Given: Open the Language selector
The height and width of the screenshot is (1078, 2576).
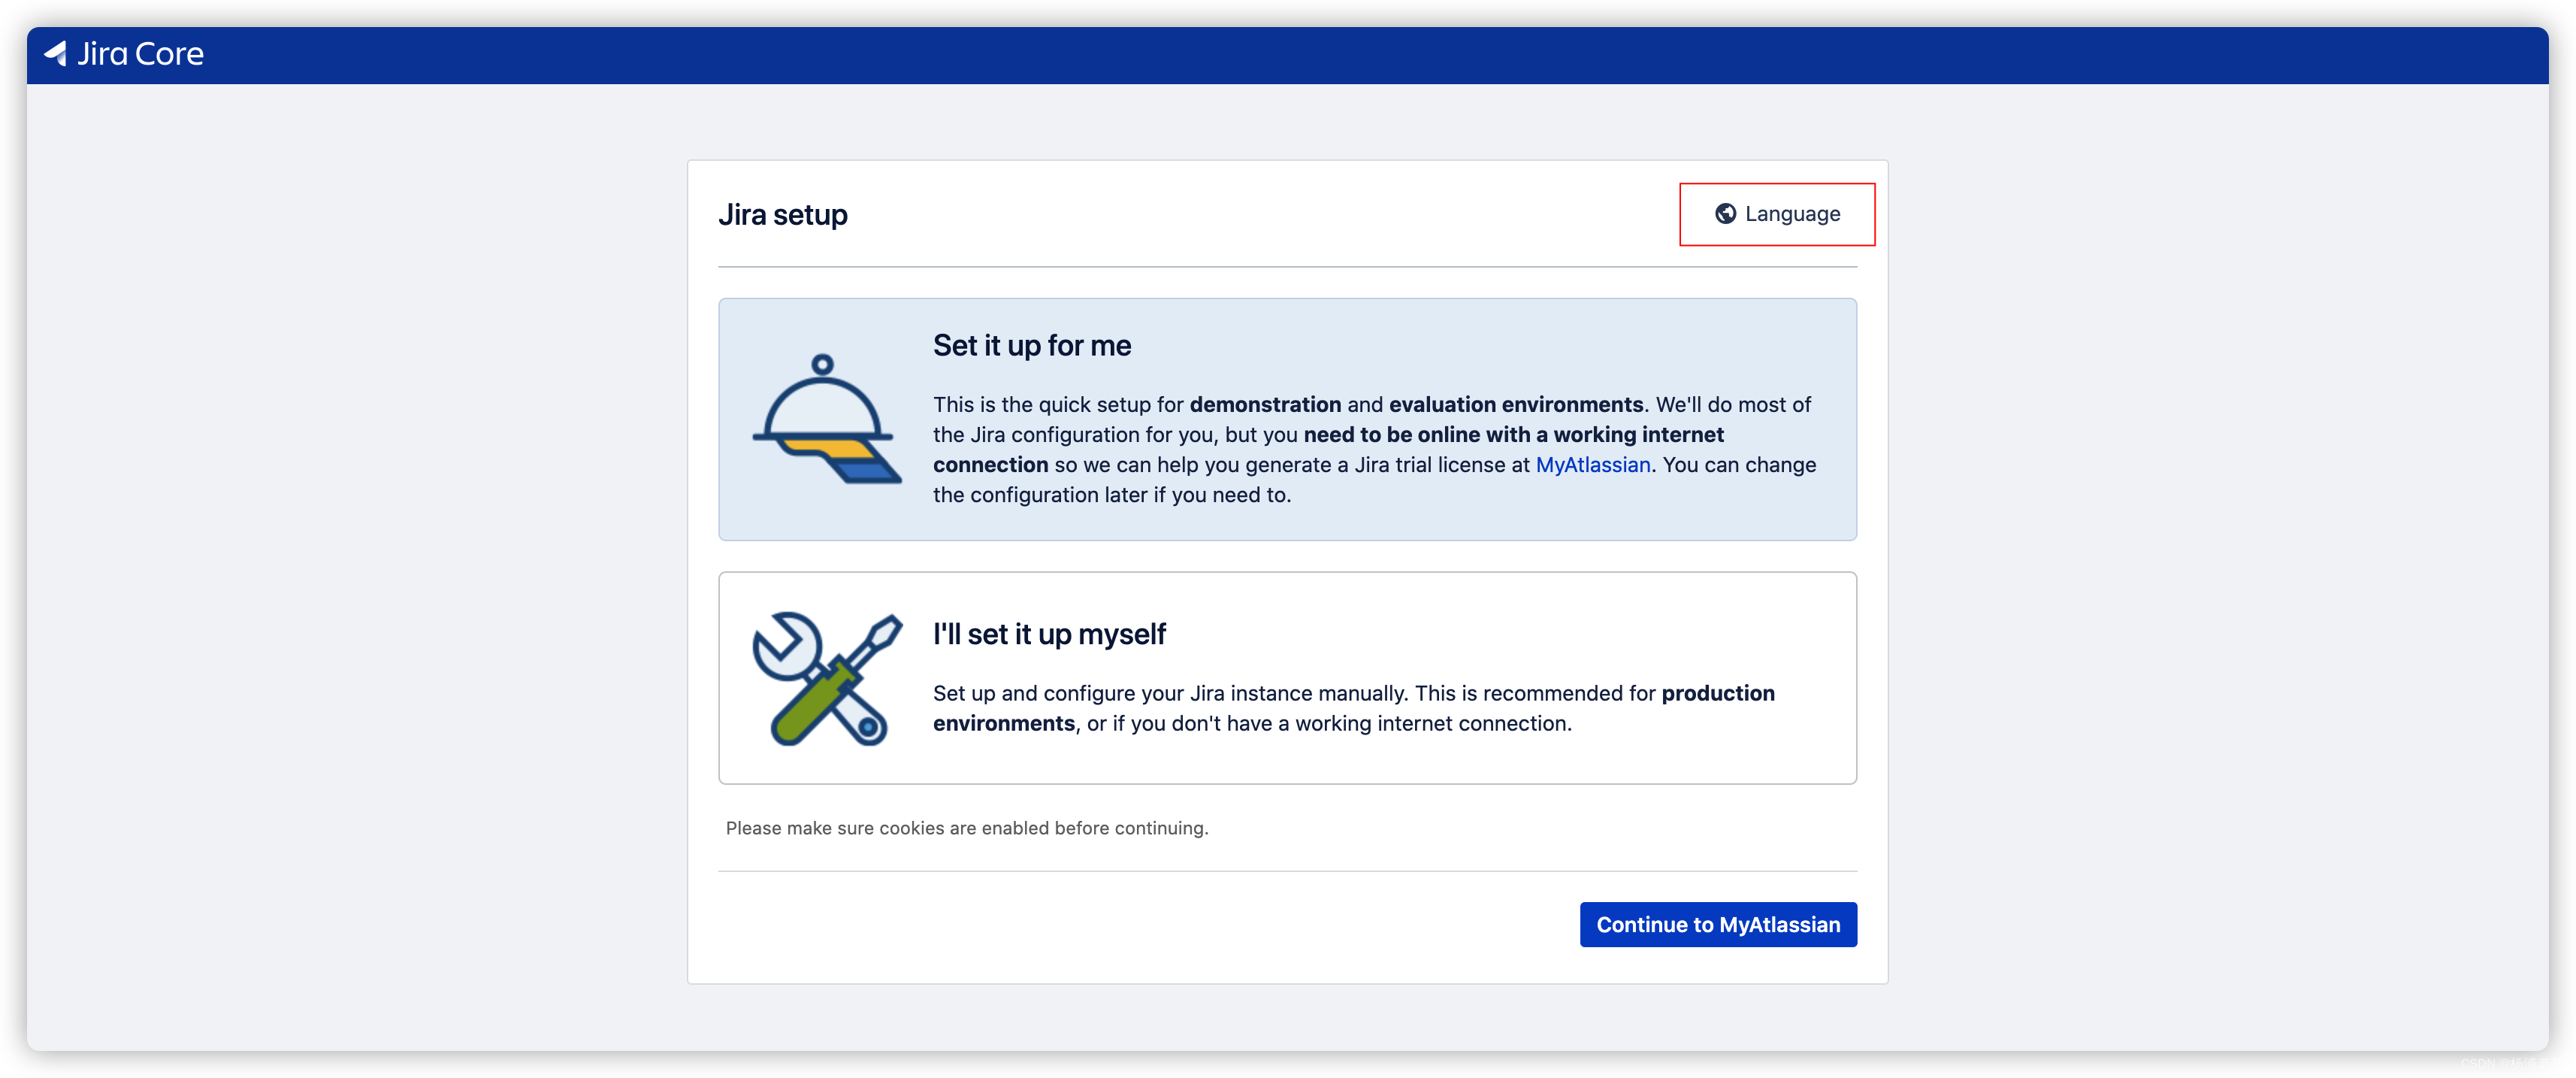Looking at the screenshot, I should coord(1777,214).
